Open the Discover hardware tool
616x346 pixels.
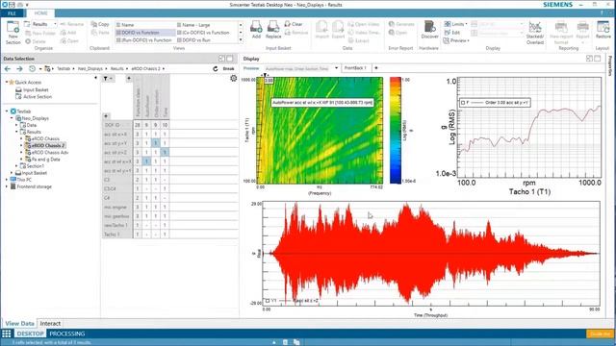(429, 30)
